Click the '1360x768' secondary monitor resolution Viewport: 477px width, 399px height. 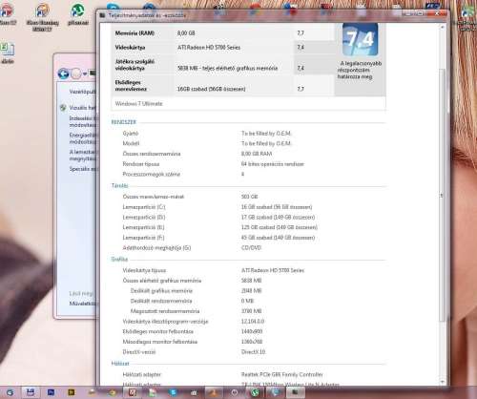point(252,342)
